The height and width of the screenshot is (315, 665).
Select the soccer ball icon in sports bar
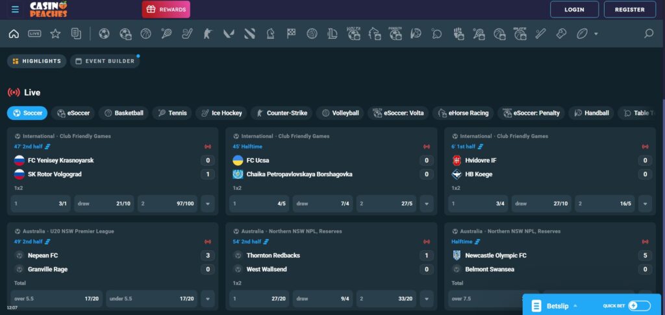[104, 34]
